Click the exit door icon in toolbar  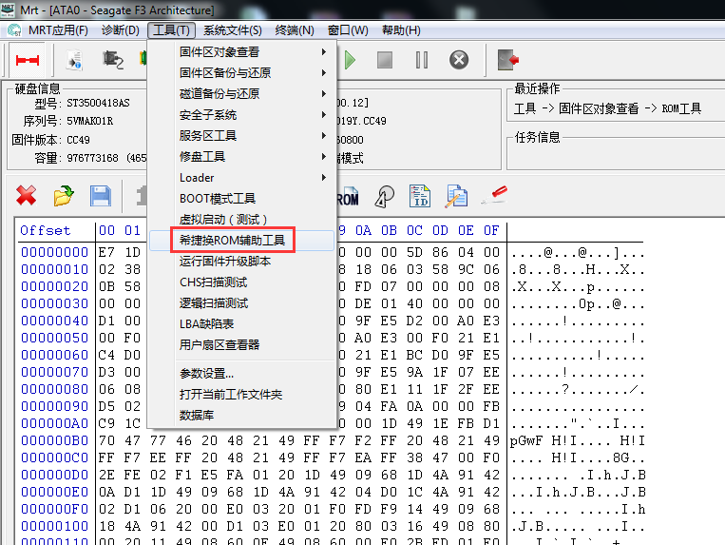click(508, 61)
